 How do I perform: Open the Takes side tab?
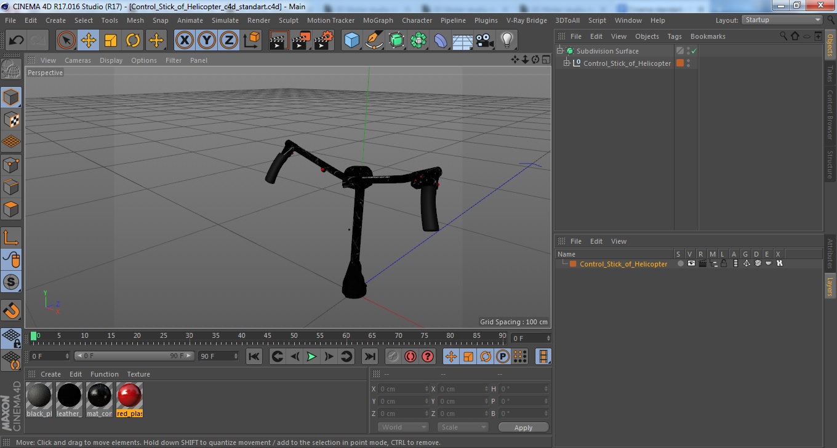830,74
